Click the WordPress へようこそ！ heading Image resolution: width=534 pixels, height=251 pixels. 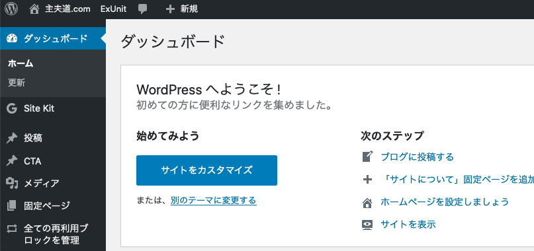click(208, 90)
